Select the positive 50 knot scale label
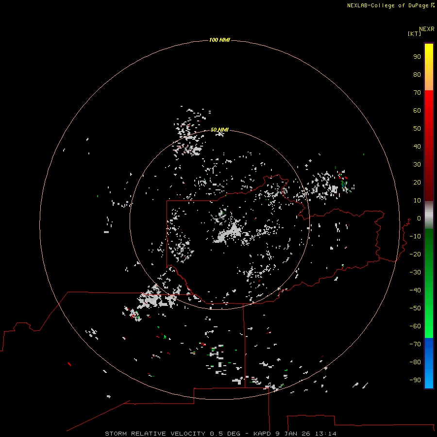 coord(417,129)
